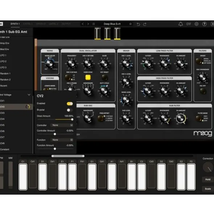Viewport: 214px width, 215px height.
Task: Select CV3 in the modulation list
Action: (x=16, y=113)
